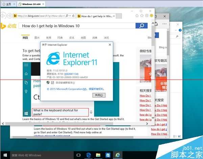Open the first lowercase 'how do i g' link
The height and width of the screenshot is (159, 203).
pyautogui.click(x=145, y=115)
